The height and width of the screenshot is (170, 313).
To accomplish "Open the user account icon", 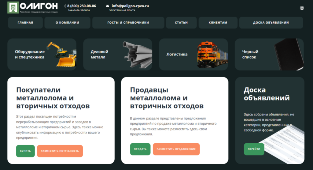I will [x=302, y=8].
